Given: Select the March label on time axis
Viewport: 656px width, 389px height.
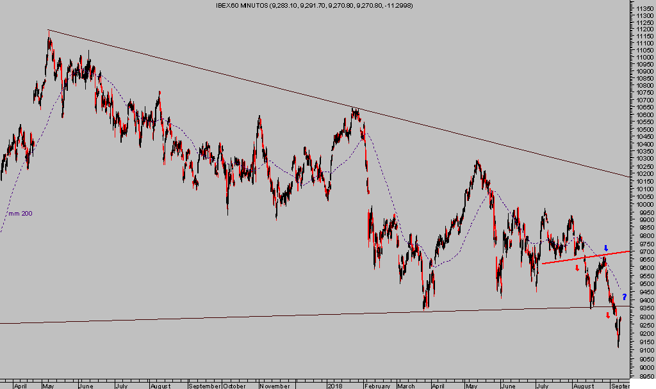Looking at the screenshot, I should click(x=405, y=386).
